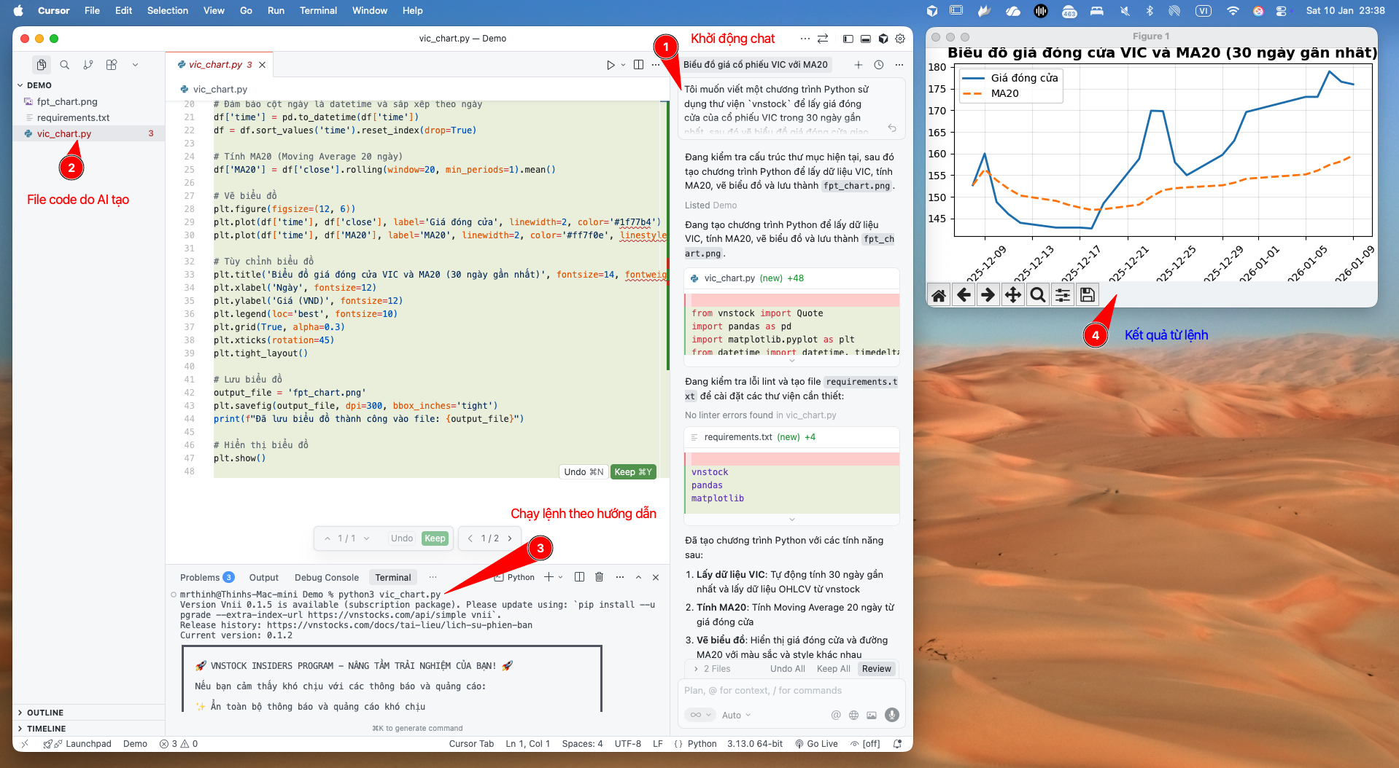Viewport: 1399px width, 768px height.
Task: Click the microphone voice input icon
Action: click(x=891, y=715)
